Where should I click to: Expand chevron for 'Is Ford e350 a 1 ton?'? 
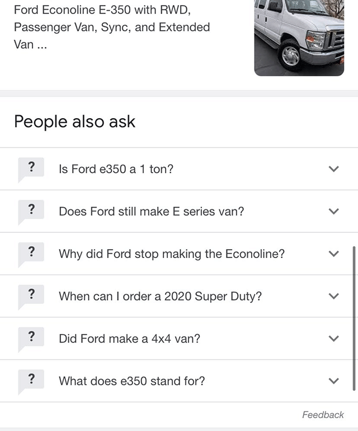[334, 169]
